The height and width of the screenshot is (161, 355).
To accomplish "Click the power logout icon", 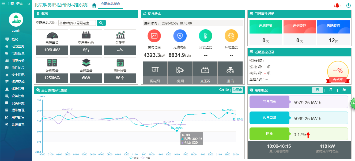I will (348, 5).
